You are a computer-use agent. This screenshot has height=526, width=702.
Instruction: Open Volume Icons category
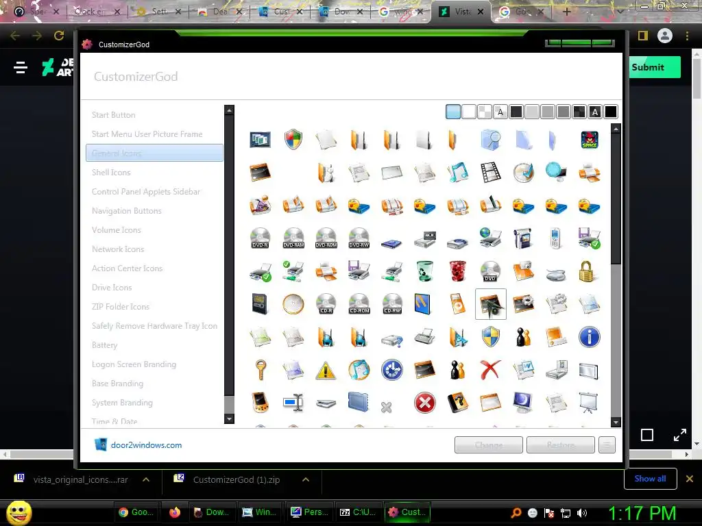[116, 230]
